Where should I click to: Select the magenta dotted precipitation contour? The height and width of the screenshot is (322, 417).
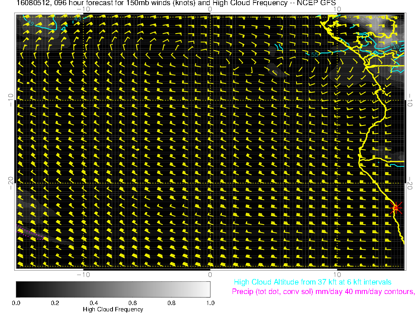[x=30, y=233]
